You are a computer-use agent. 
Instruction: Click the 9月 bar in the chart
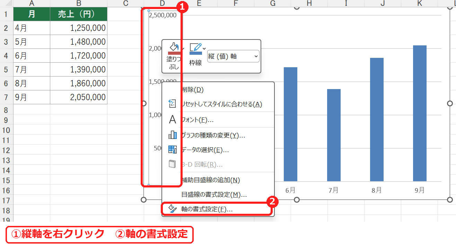(x=420, y=113)
